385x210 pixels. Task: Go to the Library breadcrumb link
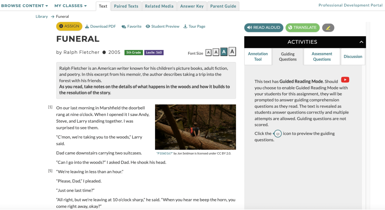point(42,16)
